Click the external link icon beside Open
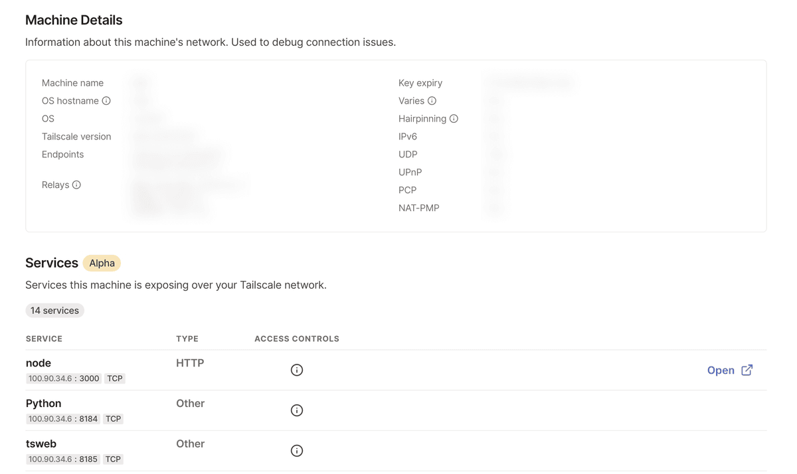This screenshot has width=797, height=474. pos(747,370)
